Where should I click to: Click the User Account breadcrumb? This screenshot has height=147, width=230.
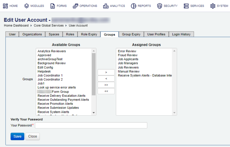click(78, 26)
